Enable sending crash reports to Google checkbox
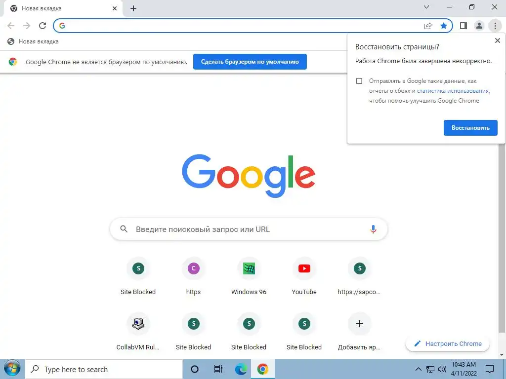 click(359, 81)
